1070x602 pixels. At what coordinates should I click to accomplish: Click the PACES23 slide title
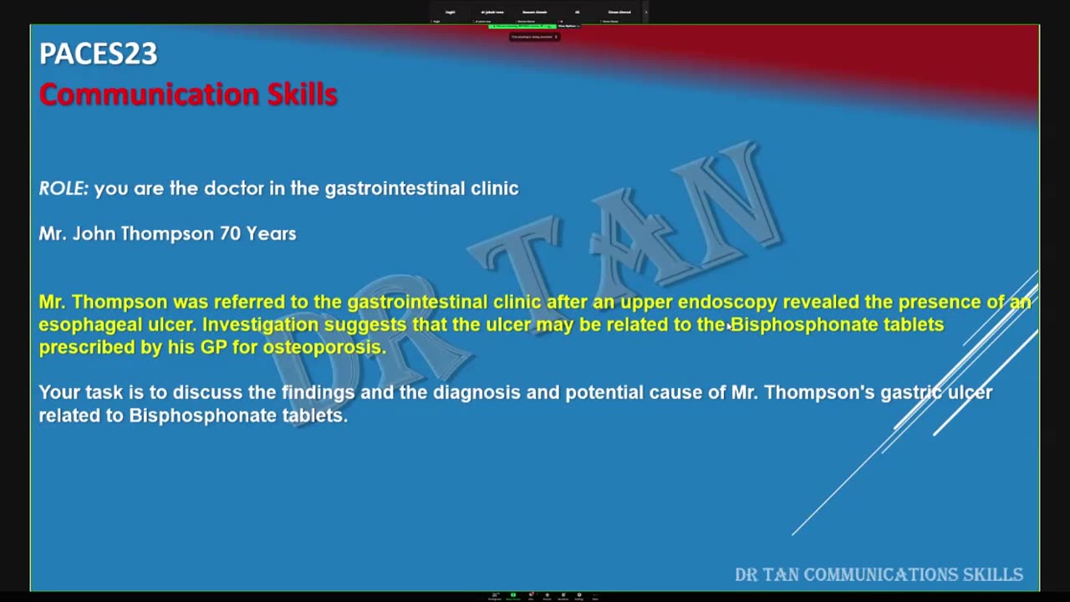[x=98, y=54]
